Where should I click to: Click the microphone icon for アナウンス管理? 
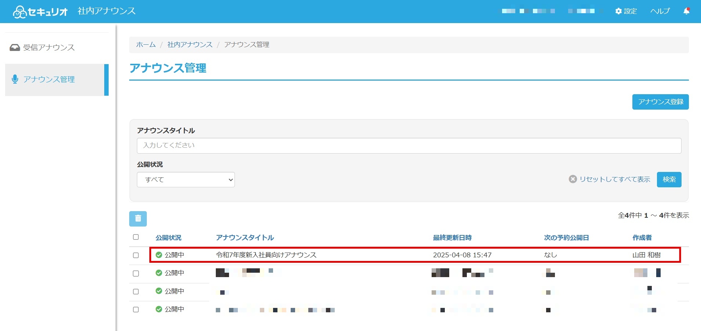click(x=15, y=79)
